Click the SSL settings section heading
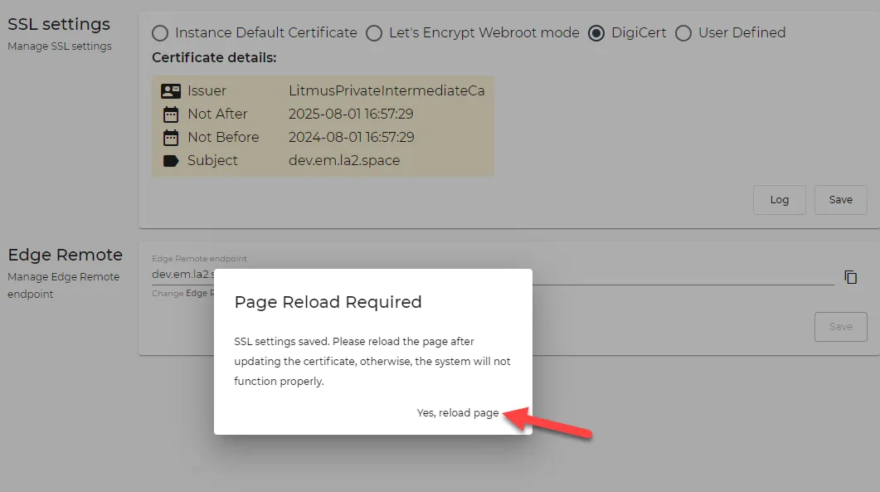Image resolution: width=880 pixels, height=492 pixels. pos(59,24)
